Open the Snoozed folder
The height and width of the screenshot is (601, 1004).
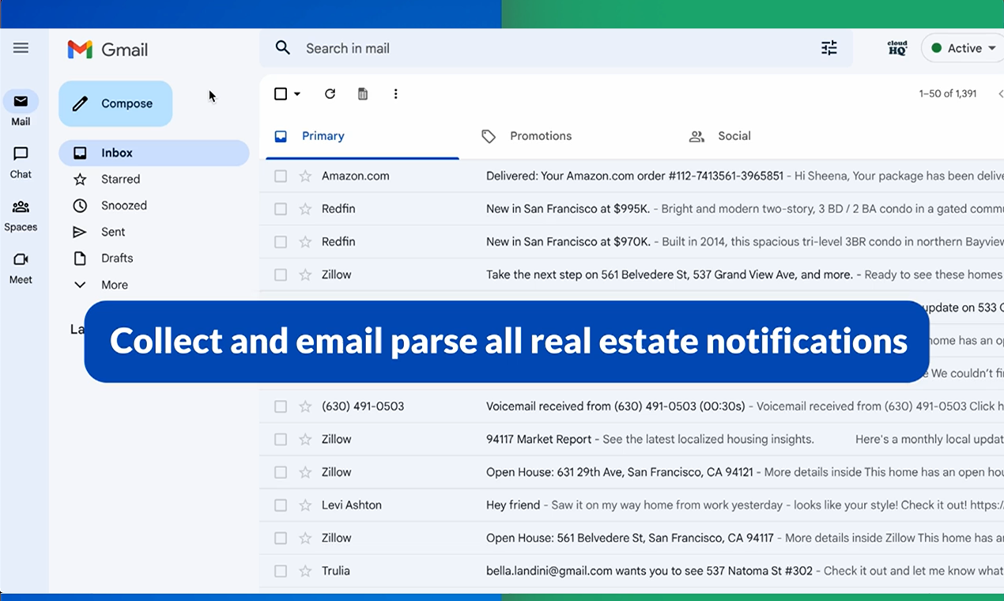click(123, 205)
